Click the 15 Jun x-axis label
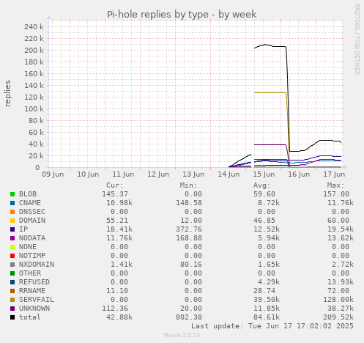This screenshot has height=343, width=364. tap(264, 174)
